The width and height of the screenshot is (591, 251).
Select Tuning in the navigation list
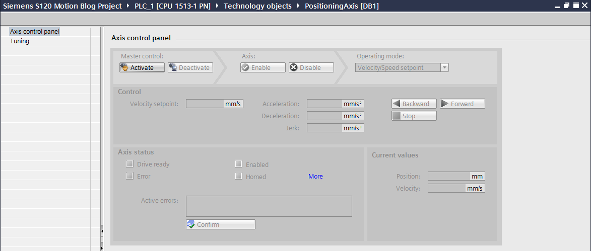click(x=20, y=41)
